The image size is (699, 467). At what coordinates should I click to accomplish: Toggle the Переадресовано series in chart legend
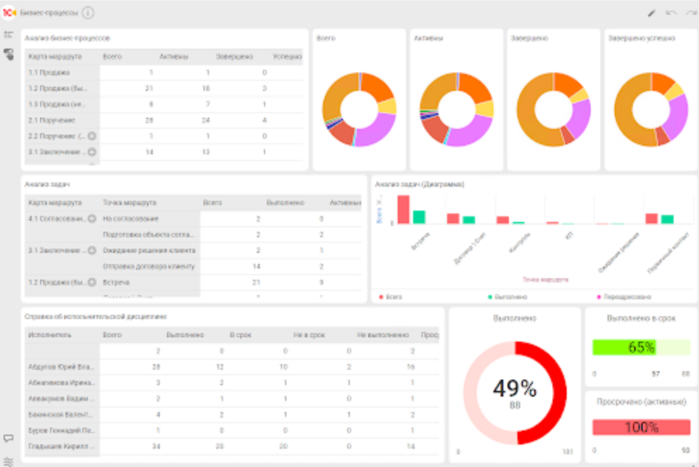(x=623, y=297)
